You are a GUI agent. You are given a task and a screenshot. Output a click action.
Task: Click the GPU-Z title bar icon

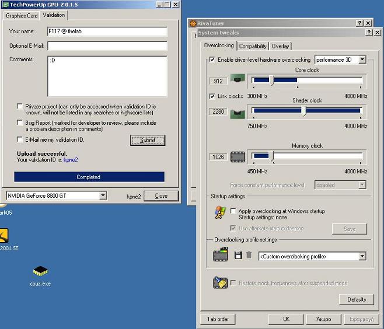tap(6, 5)
